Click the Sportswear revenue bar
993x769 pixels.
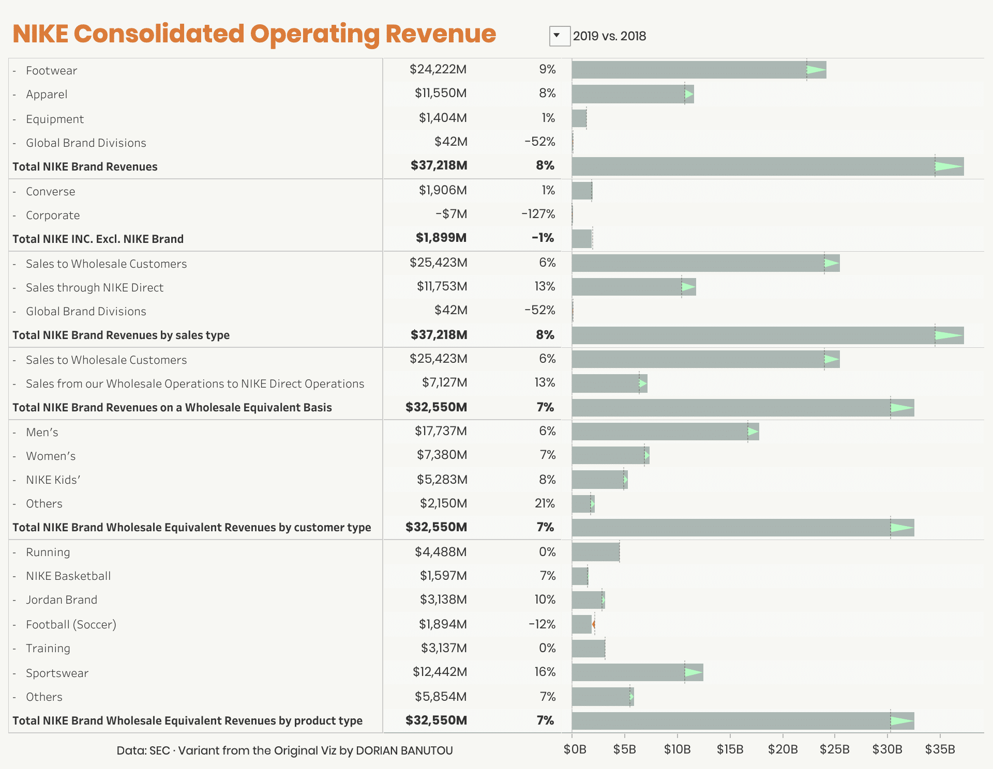click(x=637, y=672)
